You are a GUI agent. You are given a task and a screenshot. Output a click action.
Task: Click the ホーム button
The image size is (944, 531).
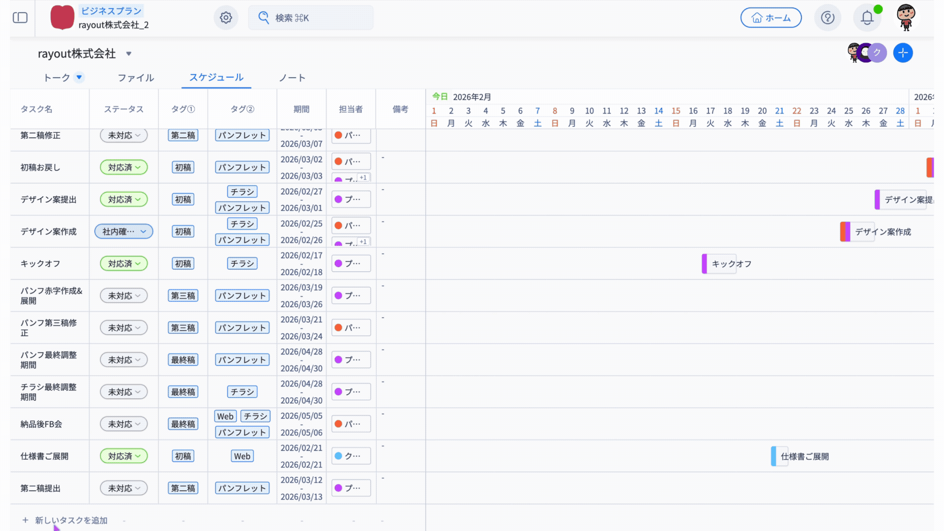click(x=771, y=18)
